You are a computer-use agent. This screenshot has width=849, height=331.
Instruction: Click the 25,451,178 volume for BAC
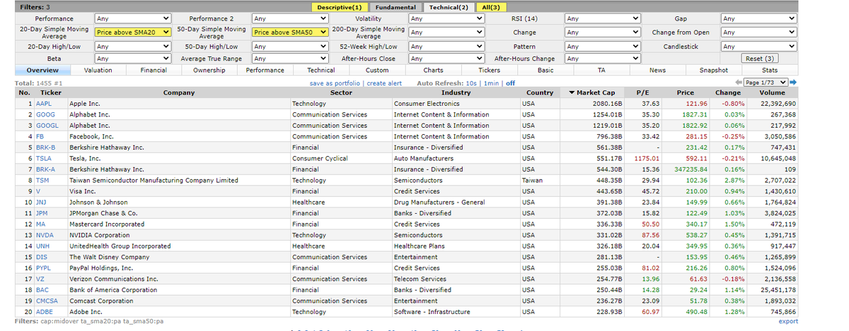click(777, 290)
